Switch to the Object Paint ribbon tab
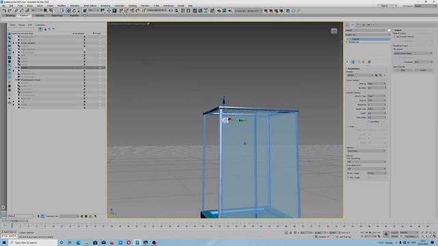 [57, 16]
